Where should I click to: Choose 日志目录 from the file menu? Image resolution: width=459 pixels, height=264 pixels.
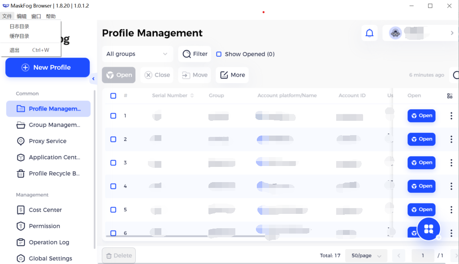point(31,26)
